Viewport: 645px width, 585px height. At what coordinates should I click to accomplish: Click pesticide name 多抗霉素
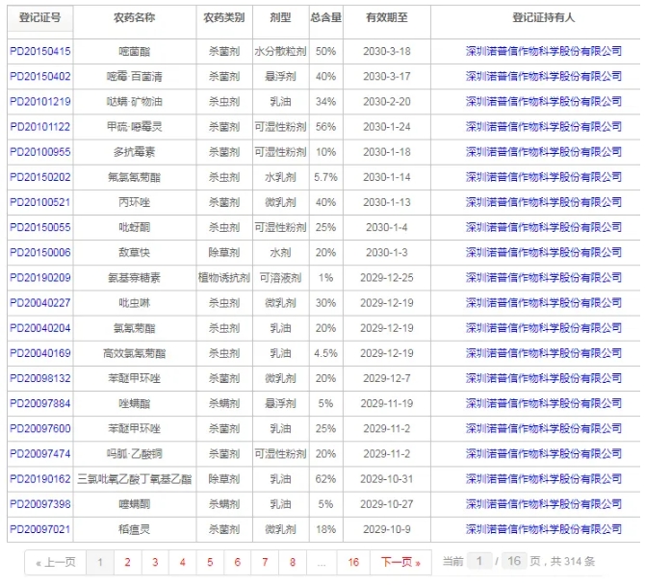135,152
